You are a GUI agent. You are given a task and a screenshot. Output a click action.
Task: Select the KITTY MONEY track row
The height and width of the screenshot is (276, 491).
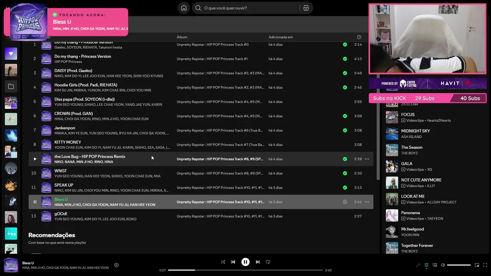[x=201, y=145]
